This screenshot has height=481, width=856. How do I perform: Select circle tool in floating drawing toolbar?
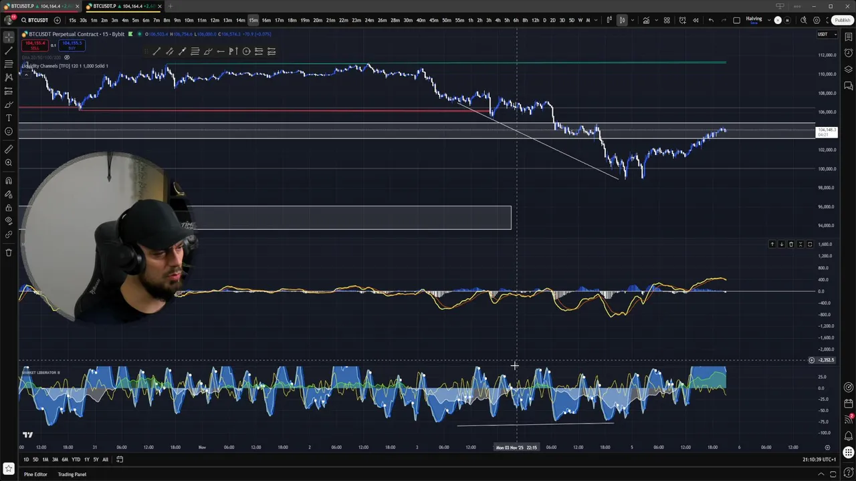point(246,51)
